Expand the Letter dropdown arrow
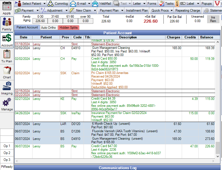Image resolution: width=222 pixels, height=170 pixels. coord(144,4)
